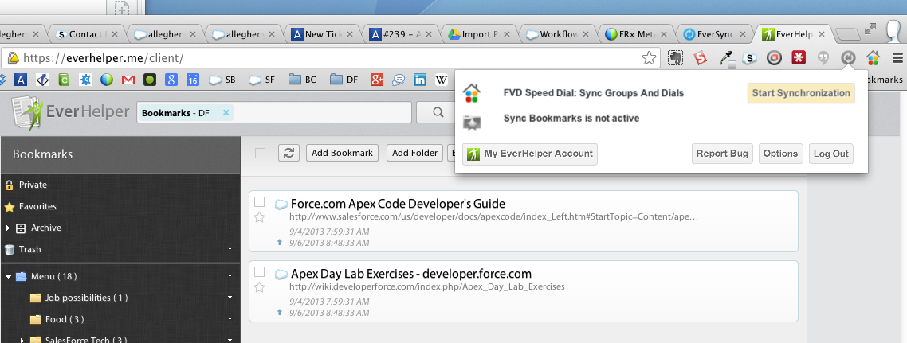This screenshot has width=907, height=343.
Task: Click Start Synchronization button
Action: click(x=800, y=93)
